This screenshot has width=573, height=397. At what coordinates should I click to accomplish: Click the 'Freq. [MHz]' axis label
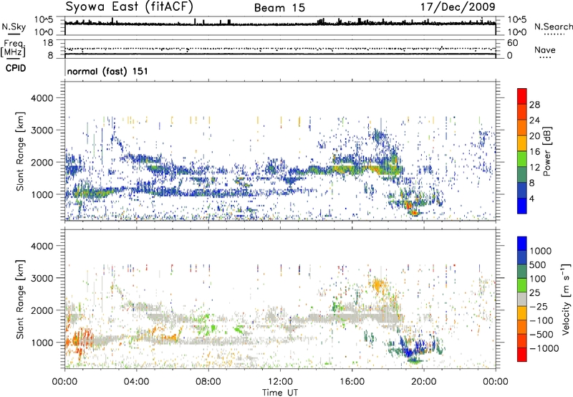point(13,49)
